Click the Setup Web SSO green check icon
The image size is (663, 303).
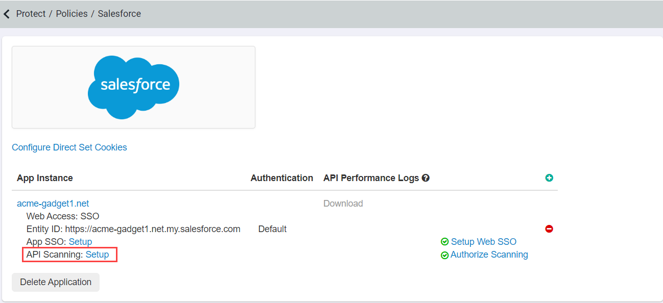click(444, 241)
